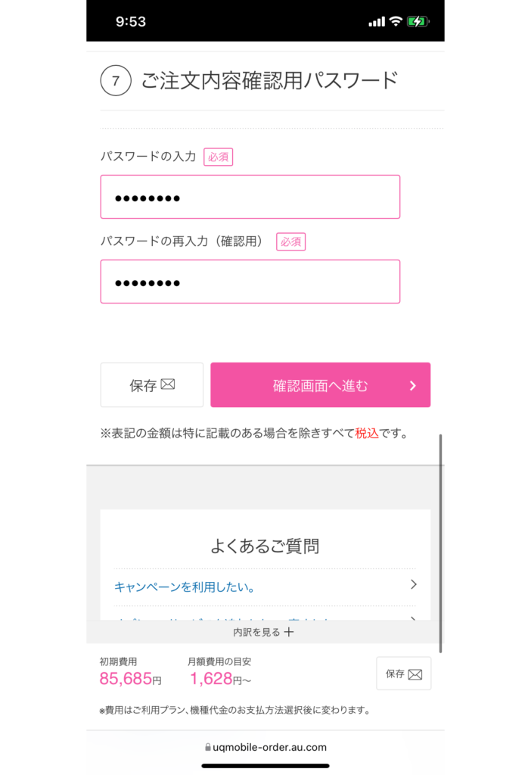Tap the envelope icon in the bottom bar 保存 button
The image size is (531, 775).
(x=415, y=674)
